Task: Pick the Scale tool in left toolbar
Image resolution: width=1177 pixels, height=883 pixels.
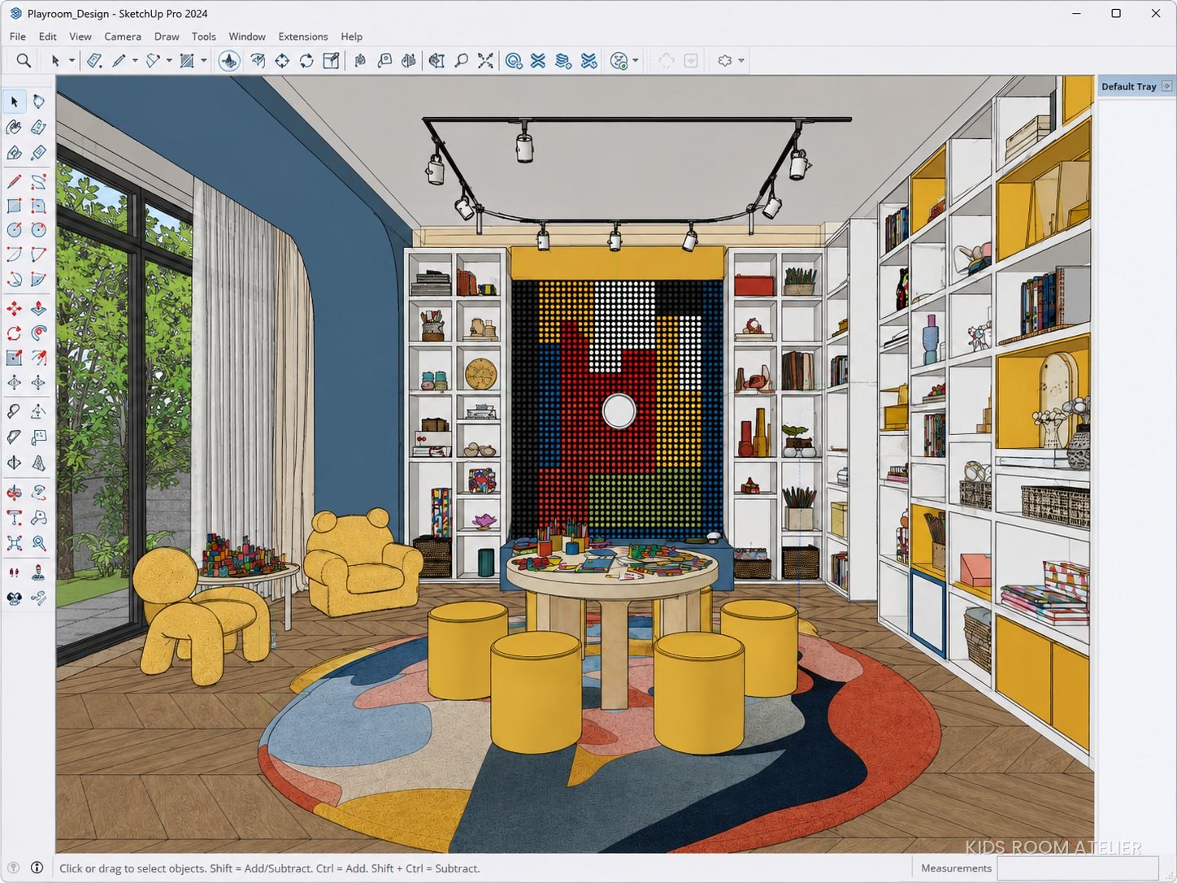Action: click(x=14, y=358)
